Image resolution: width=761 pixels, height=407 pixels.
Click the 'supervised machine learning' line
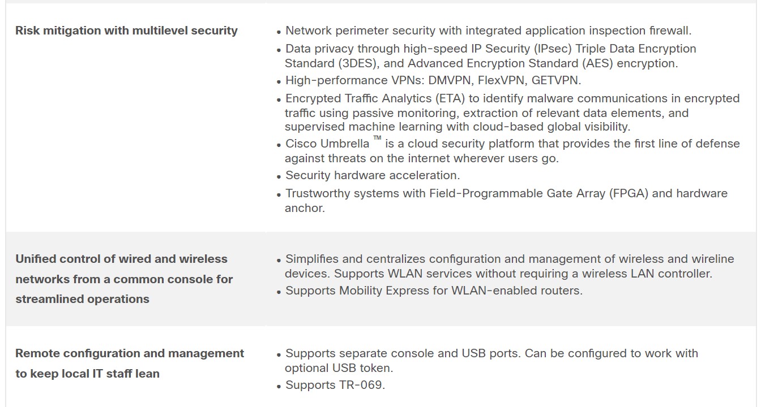458,127
